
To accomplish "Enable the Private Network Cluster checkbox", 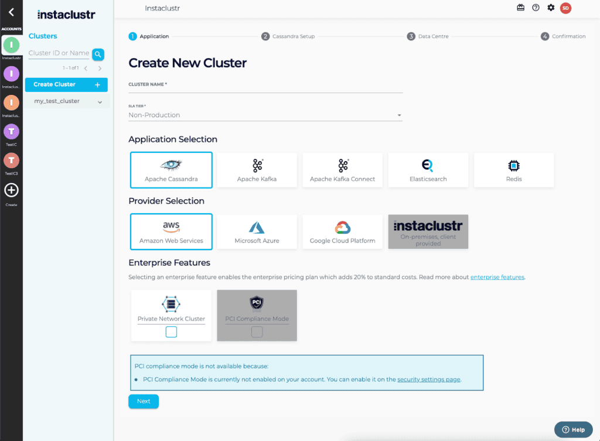I will 171,331.
